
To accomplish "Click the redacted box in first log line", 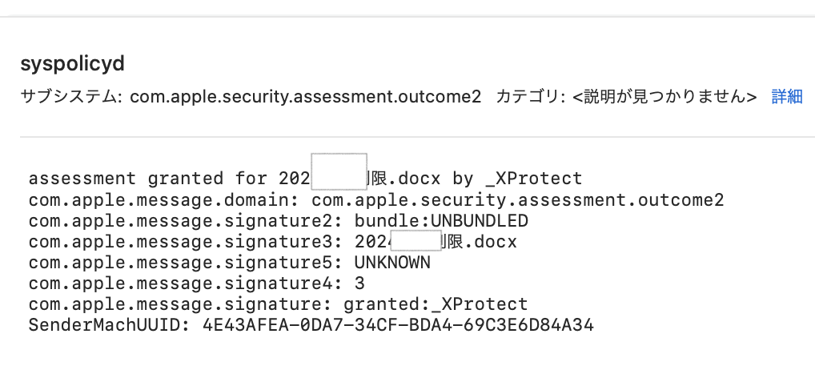I will pos(339,171).
